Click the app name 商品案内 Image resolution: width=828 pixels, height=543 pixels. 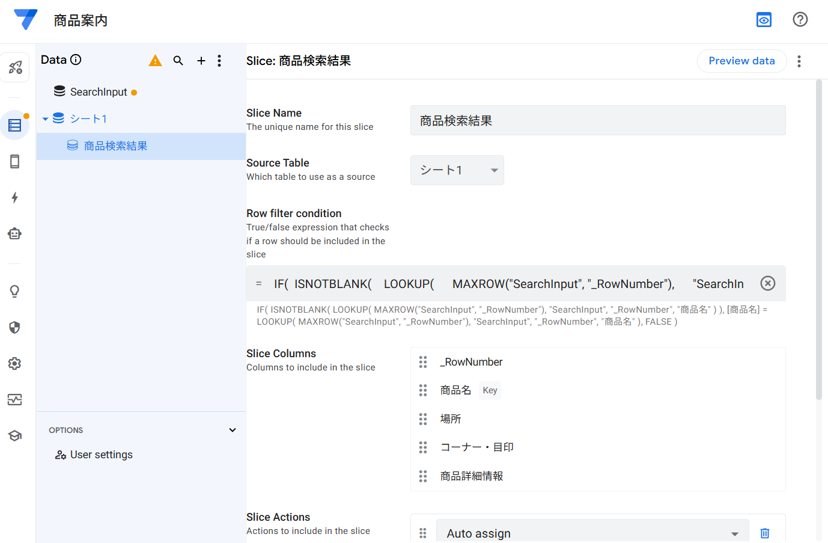(81, 20)
